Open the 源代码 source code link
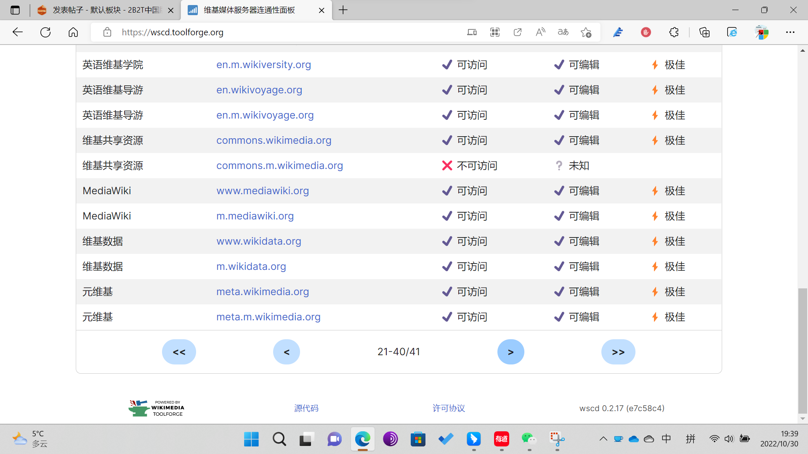Image resolution: width=808 pixels, height=454 pixels. (306, 408)
